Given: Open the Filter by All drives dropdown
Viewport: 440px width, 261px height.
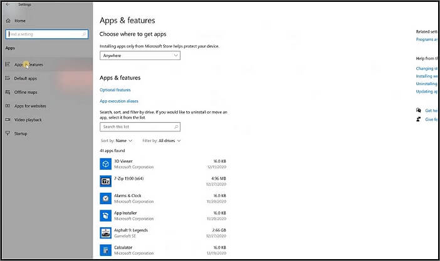Looking at the screenshot, I should 162,141.
